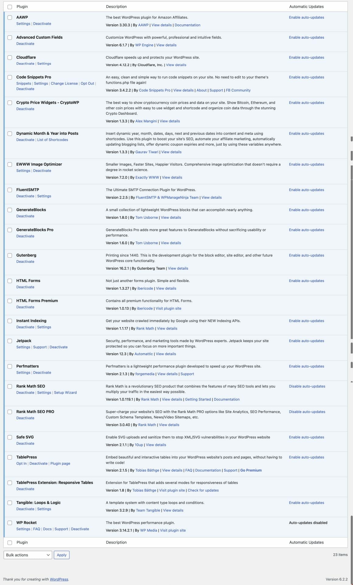Select the Gutenberg plugin checkbox
The image size is (353, 585).
point(10,255)
